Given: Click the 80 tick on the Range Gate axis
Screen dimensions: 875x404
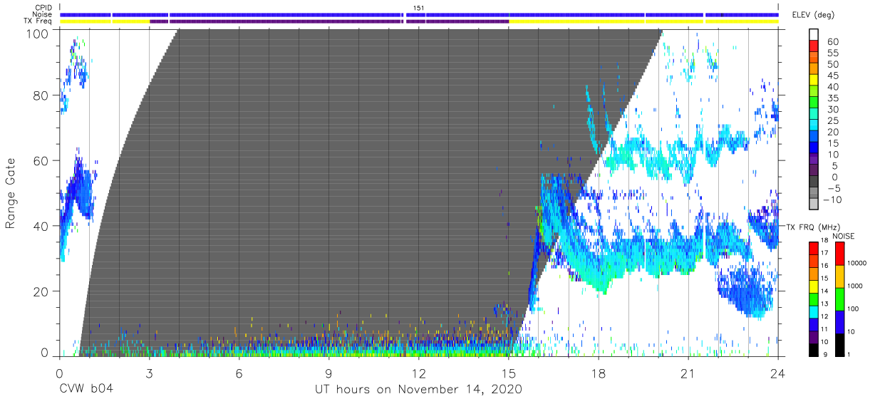Looking at the screenshot, I should tap(42, 95).
